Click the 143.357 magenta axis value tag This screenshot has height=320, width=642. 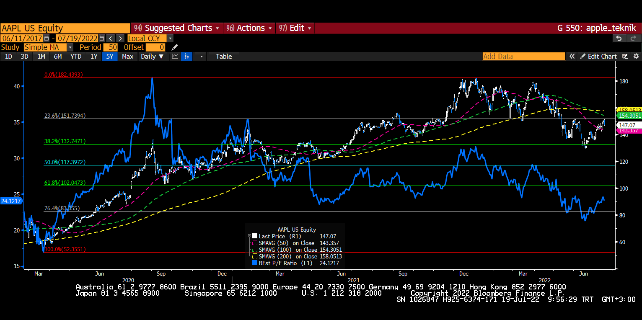[629, 131]
